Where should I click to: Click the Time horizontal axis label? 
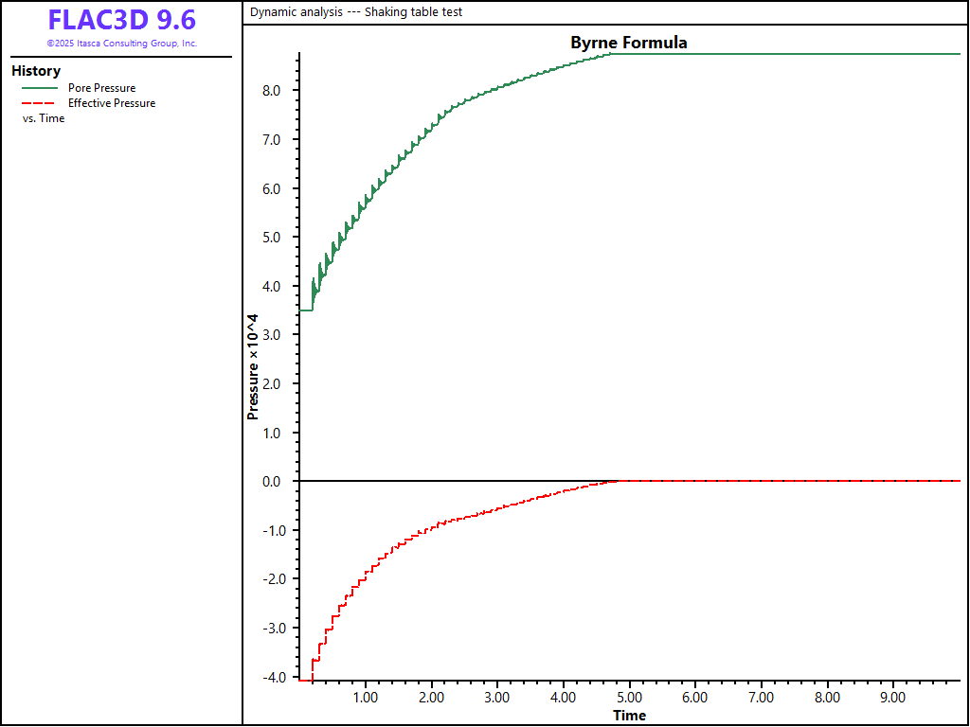pos(629,715)
